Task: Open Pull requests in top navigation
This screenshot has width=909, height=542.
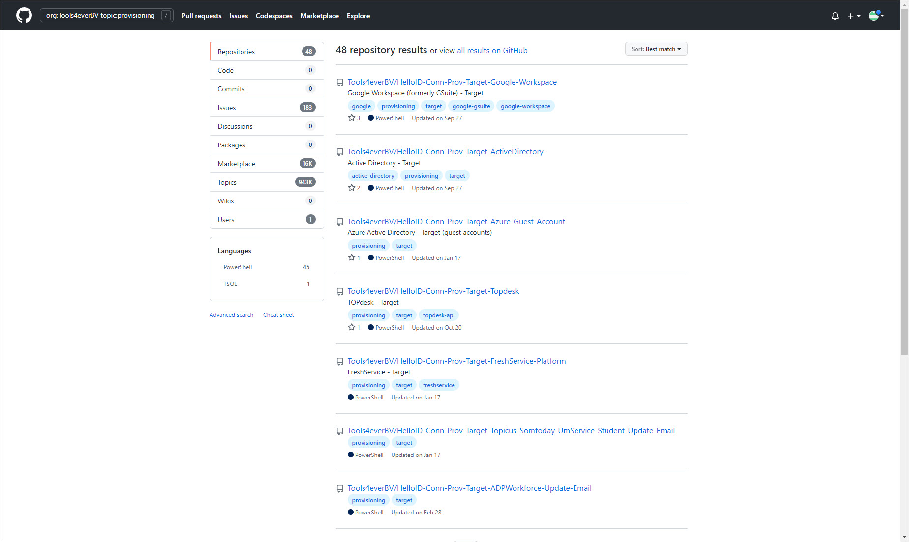Action: pyautogui.click(x=201, y=16)
